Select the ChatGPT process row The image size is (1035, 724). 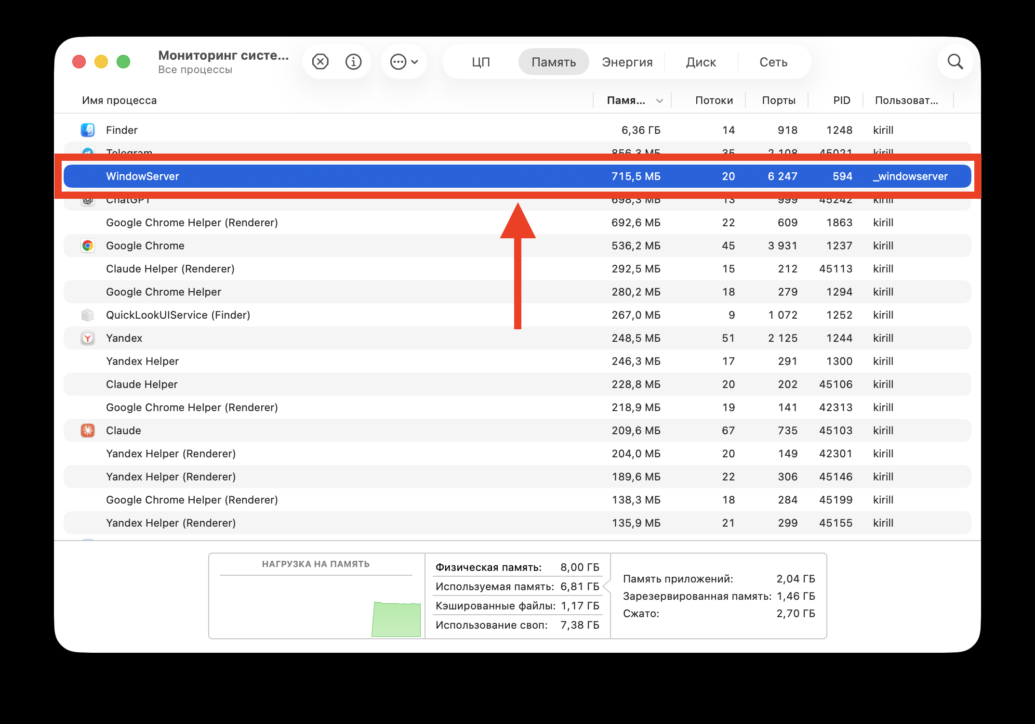337,199
